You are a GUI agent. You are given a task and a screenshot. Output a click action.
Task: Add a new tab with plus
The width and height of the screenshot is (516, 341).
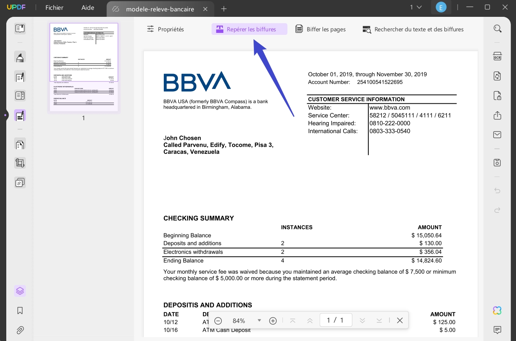[x=224, y=9]
